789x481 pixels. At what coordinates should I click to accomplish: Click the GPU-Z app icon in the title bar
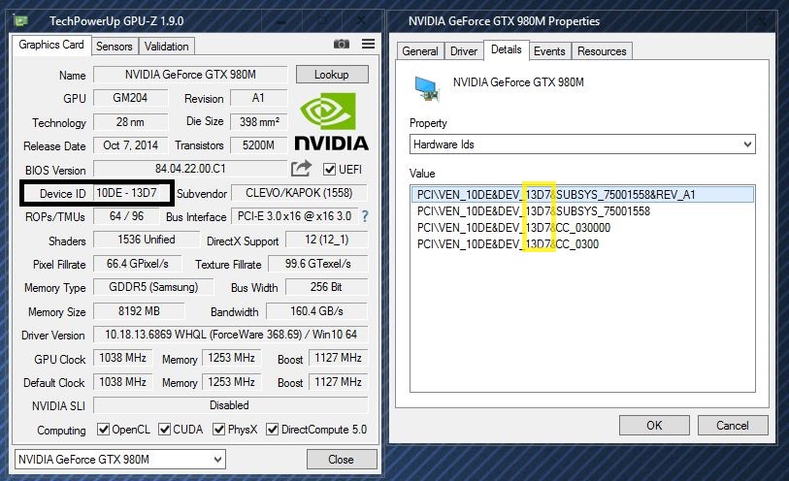(21, 21)
